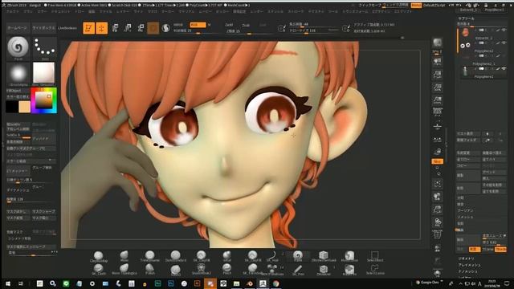514x289 pixels.
Task: Select the SK_Hair brush
Action: (x=272, y=257)
